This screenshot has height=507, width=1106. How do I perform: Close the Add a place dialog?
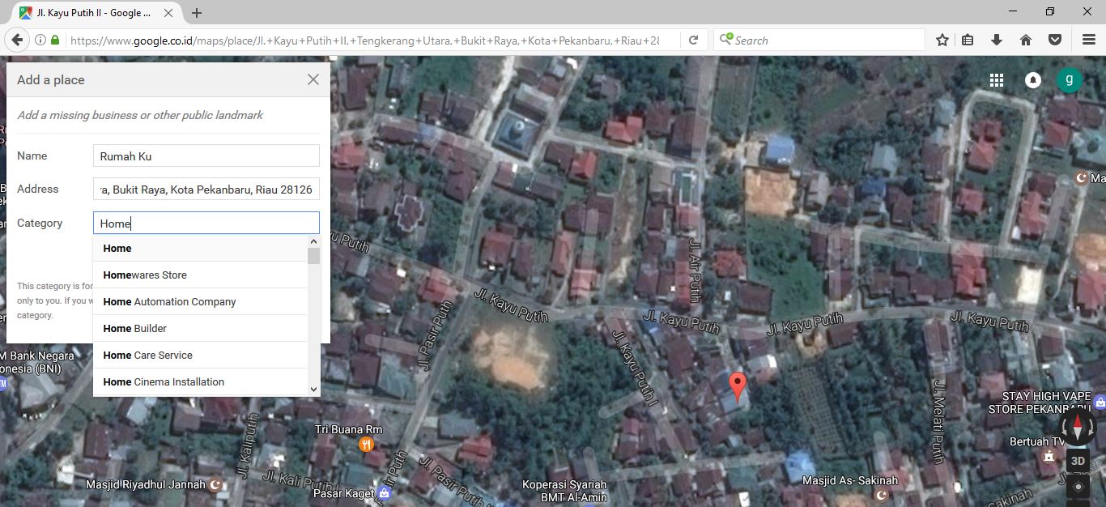(x=313, y=79)
